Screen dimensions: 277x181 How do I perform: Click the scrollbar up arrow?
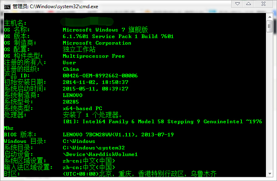270,17
